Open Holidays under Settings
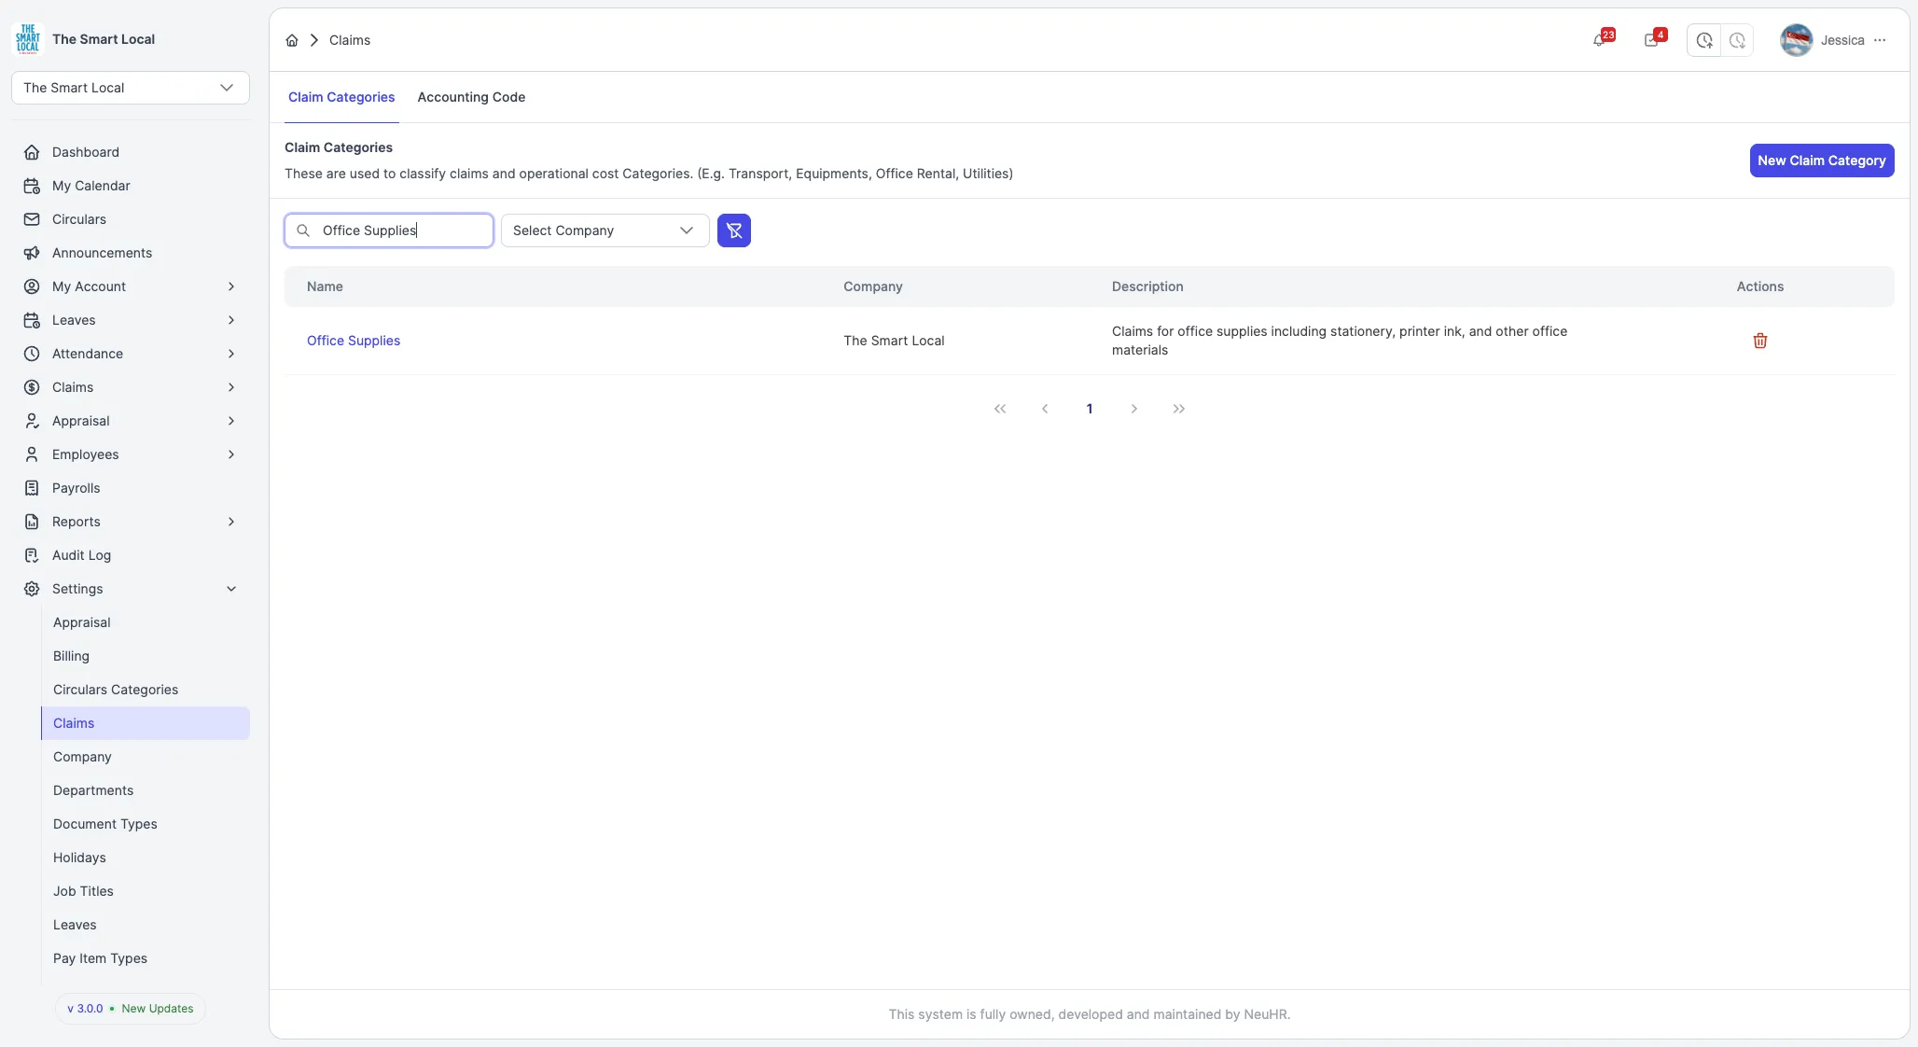Screen dimensions: 1918x1047 pyautogui.click(x=79, y=858)
